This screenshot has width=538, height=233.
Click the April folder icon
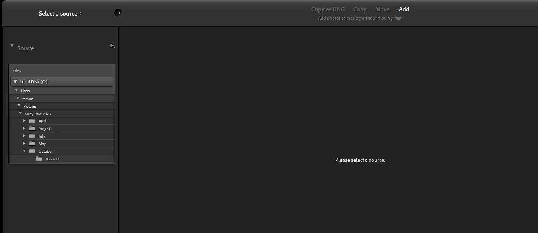click(x=32, y=121)
